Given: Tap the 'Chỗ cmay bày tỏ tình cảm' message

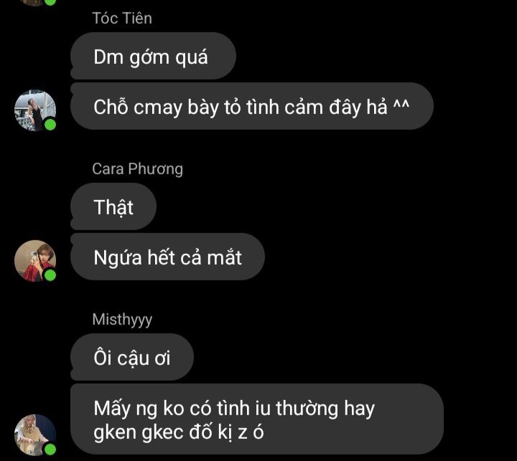Looking at the screenshot, I should [252, 106].
